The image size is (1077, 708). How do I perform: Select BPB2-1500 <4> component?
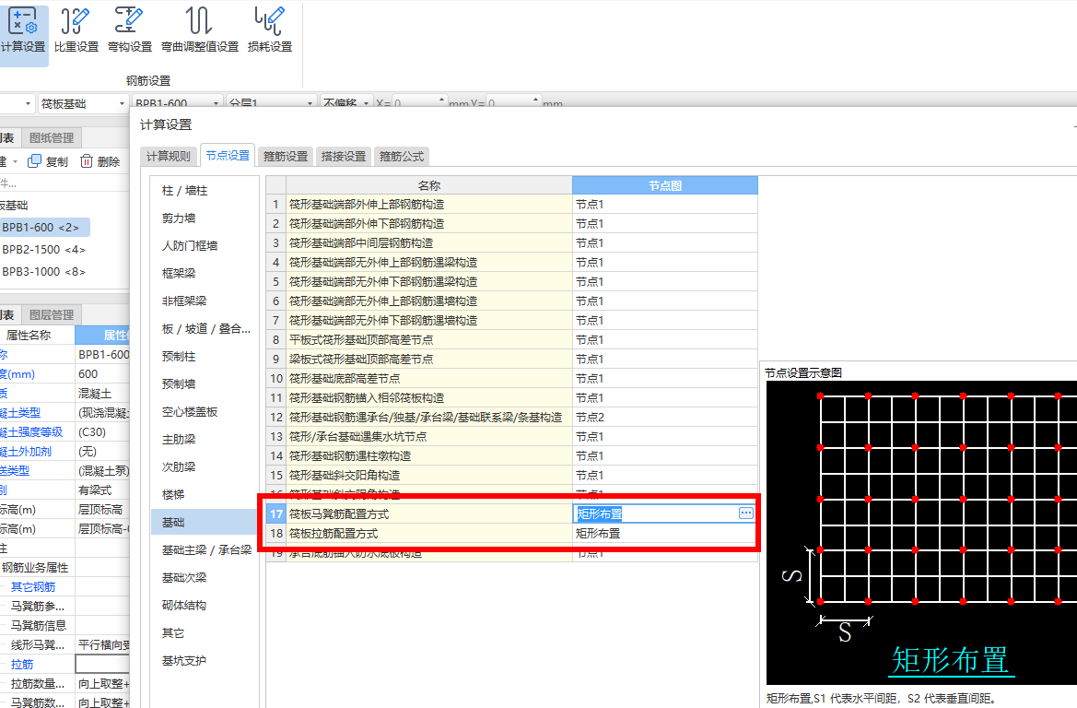[44, 249]
